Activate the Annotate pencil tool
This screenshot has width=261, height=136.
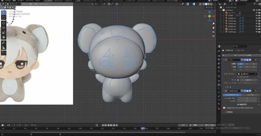point(4,42)
